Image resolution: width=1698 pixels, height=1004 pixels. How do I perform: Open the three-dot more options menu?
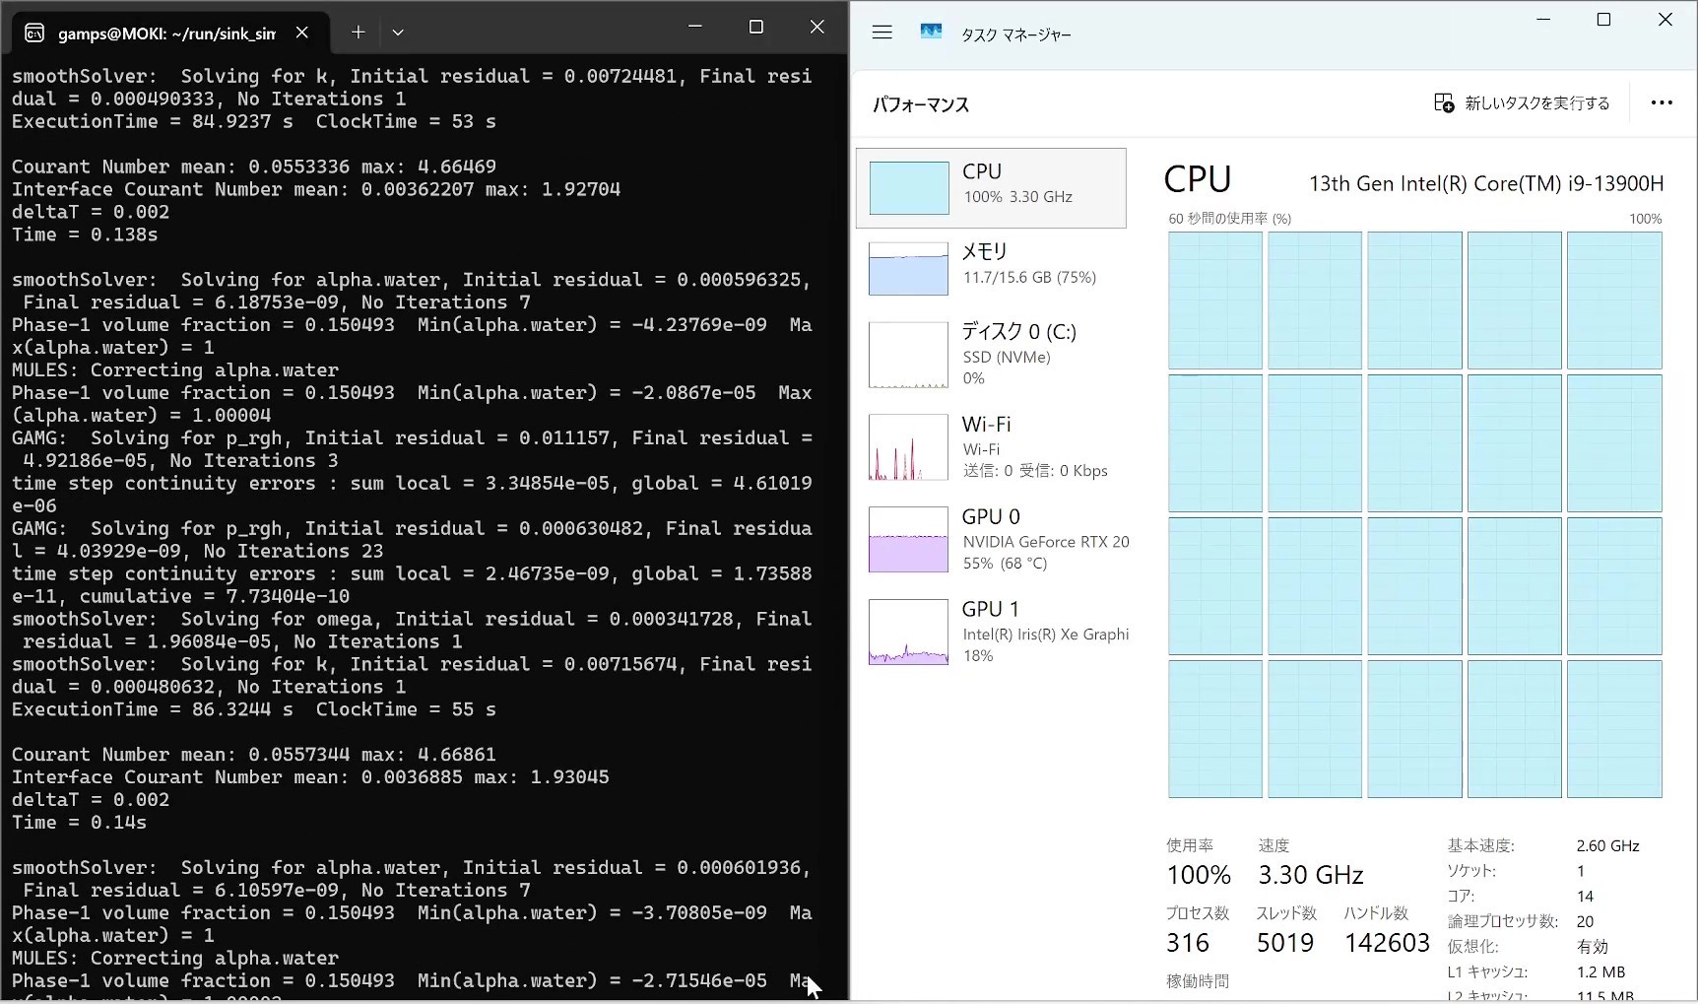pyautogui.click(x=1662, y=103)
